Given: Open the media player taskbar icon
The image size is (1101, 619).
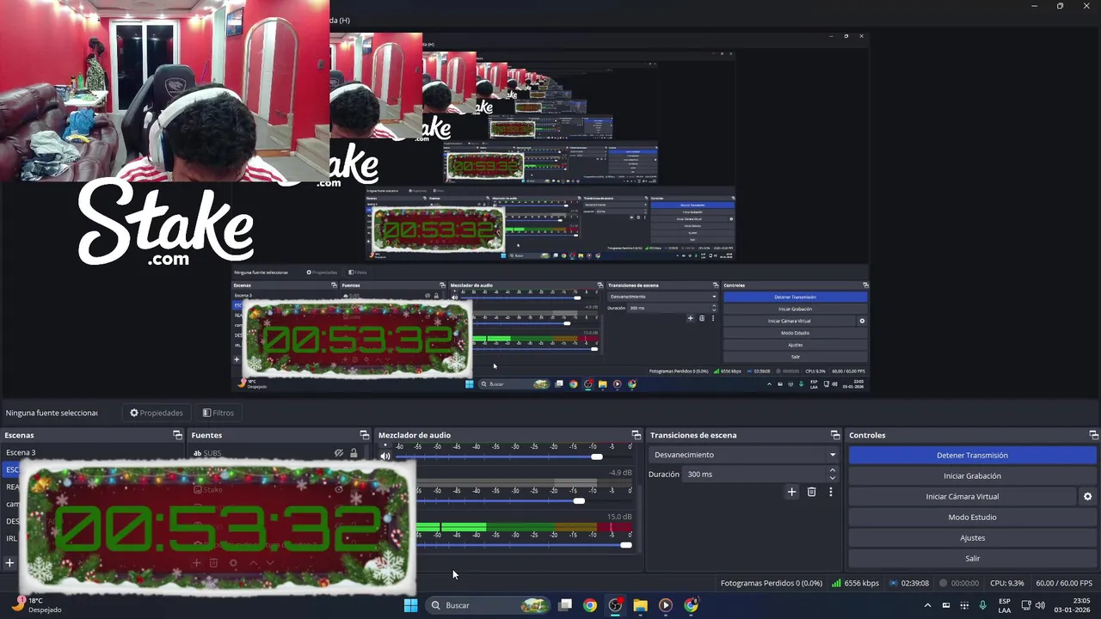Looking at the screenshot, I should [x=665, y=605].
